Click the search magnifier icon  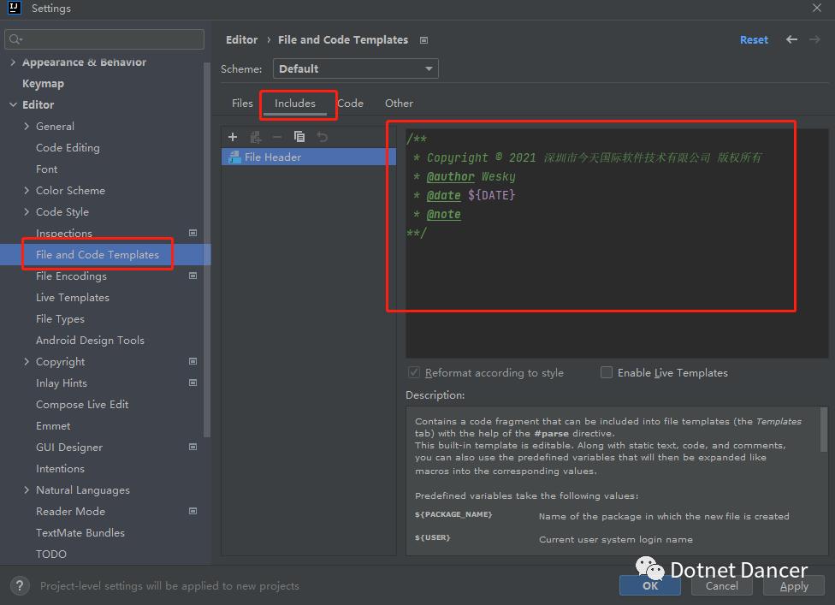[x=15, y=39]
